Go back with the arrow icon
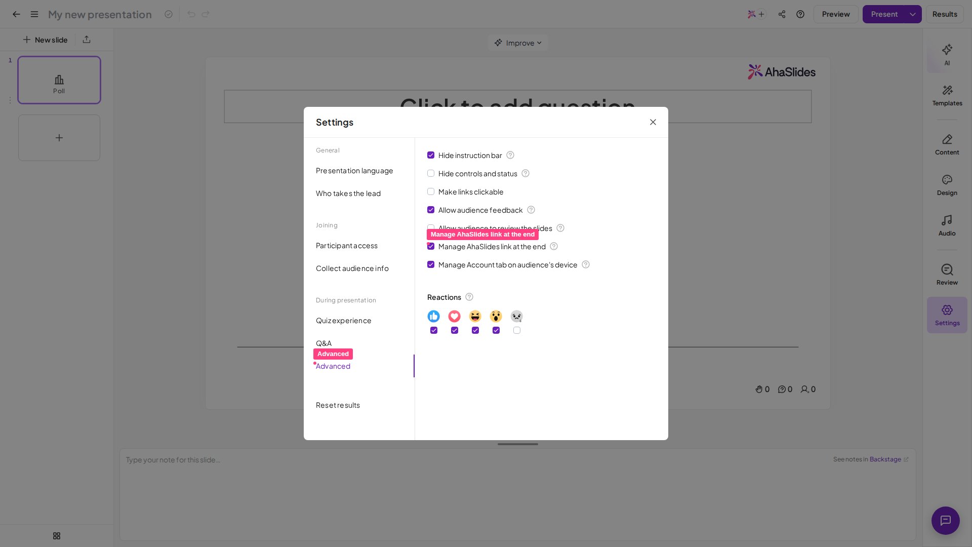Screen dimensions: 972x547 click(16, 14)
